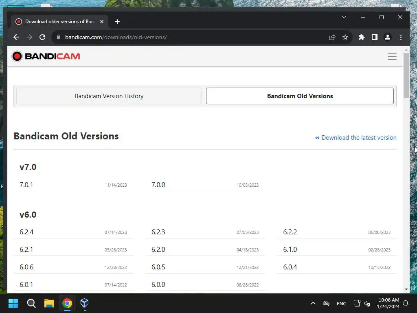The width and height of the screenshot is (417, 313).
Task: Open Windows Search from the taskbar
Action: pos(31,303)
